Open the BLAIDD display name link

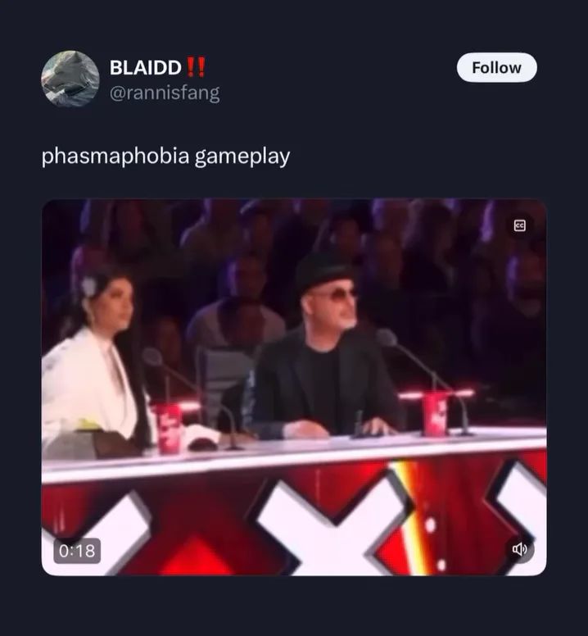pyautogui.click(x=145, y=67)
